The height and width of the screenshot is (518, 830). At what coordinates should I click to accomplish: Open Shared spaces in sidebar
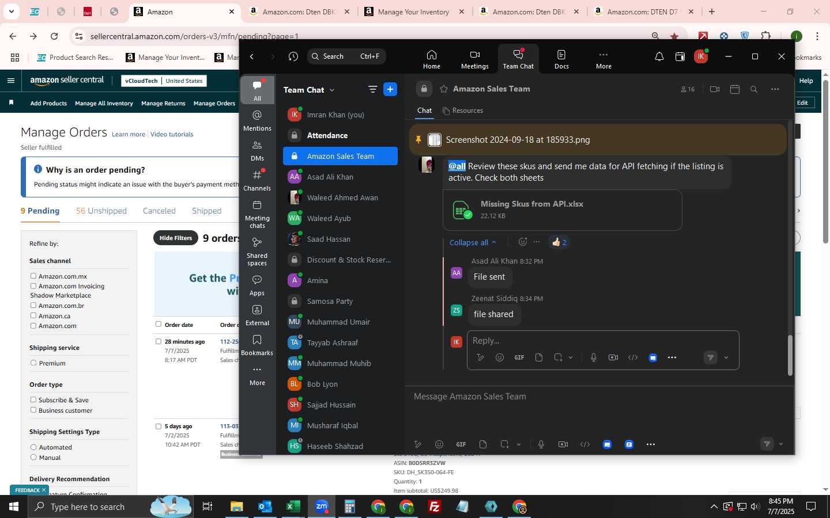point(257,252)
